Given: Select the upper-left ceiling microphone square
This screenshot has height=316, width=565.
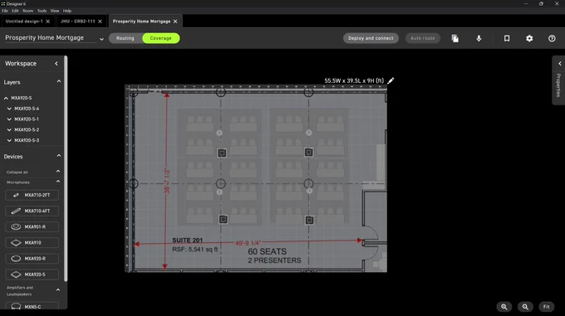Looking at the screenshot, I should [x=222, y=153].
